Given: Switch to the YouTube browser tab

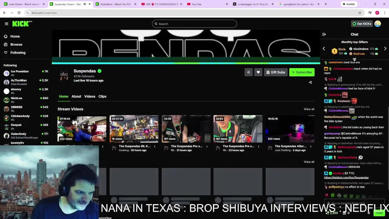Looking at the screenshot, I should (x=208, y=4).
